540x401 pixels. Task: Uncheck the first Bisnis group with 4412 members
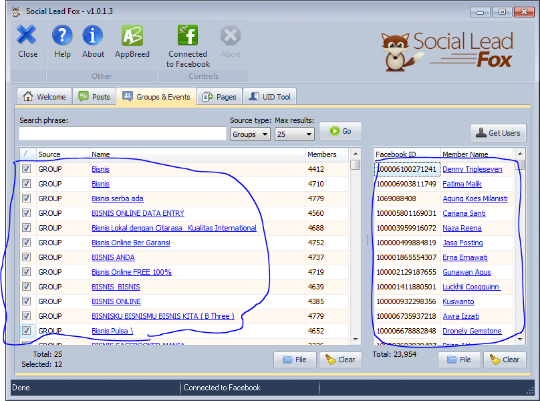click(x=27, y=169)
